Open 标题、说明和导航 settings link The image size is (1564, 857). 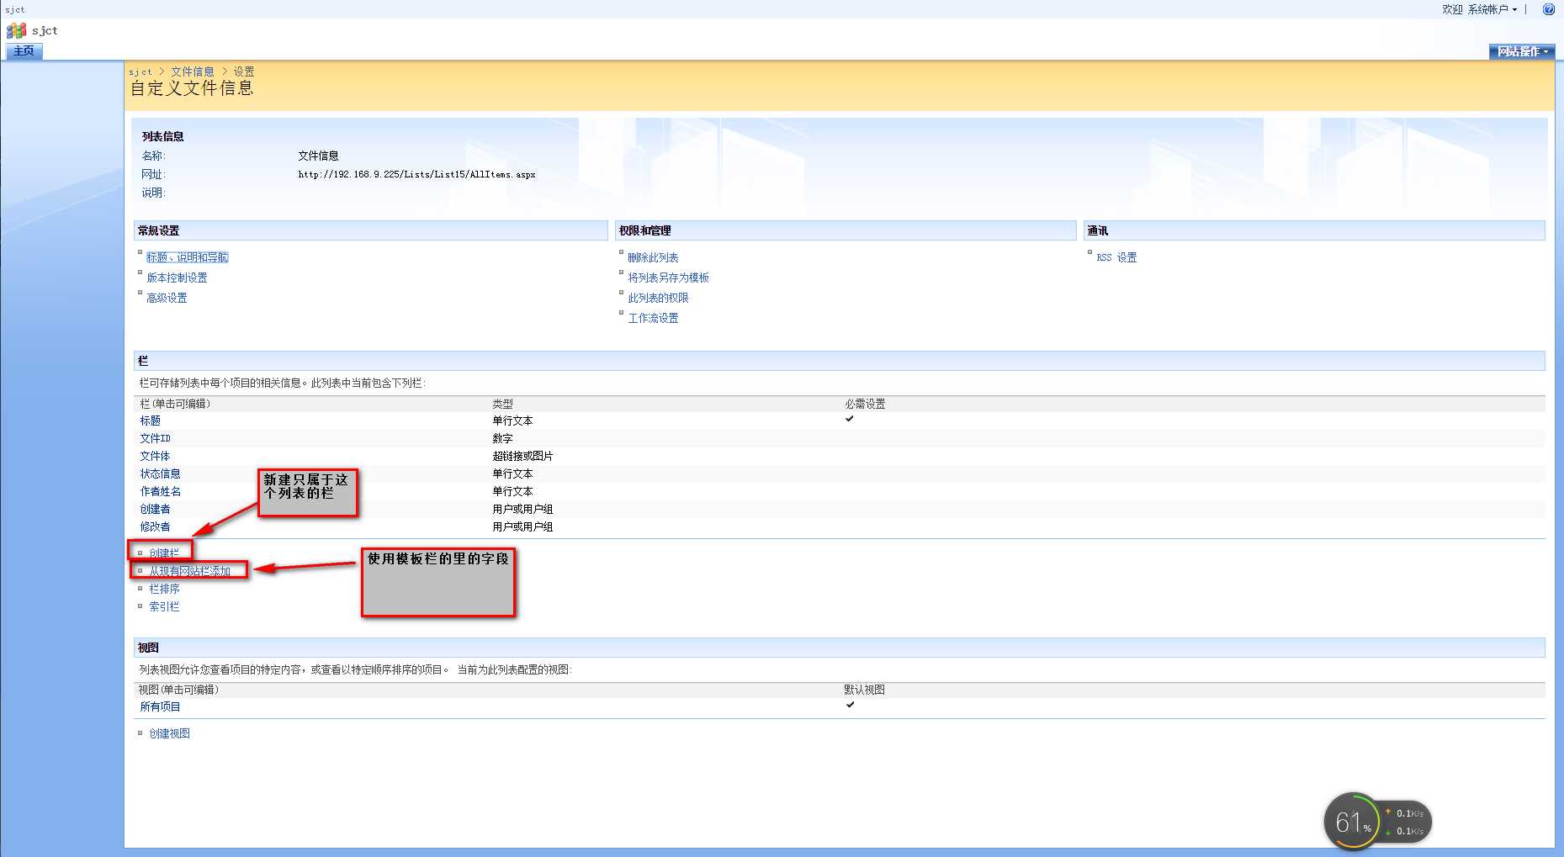click(188, 257)
